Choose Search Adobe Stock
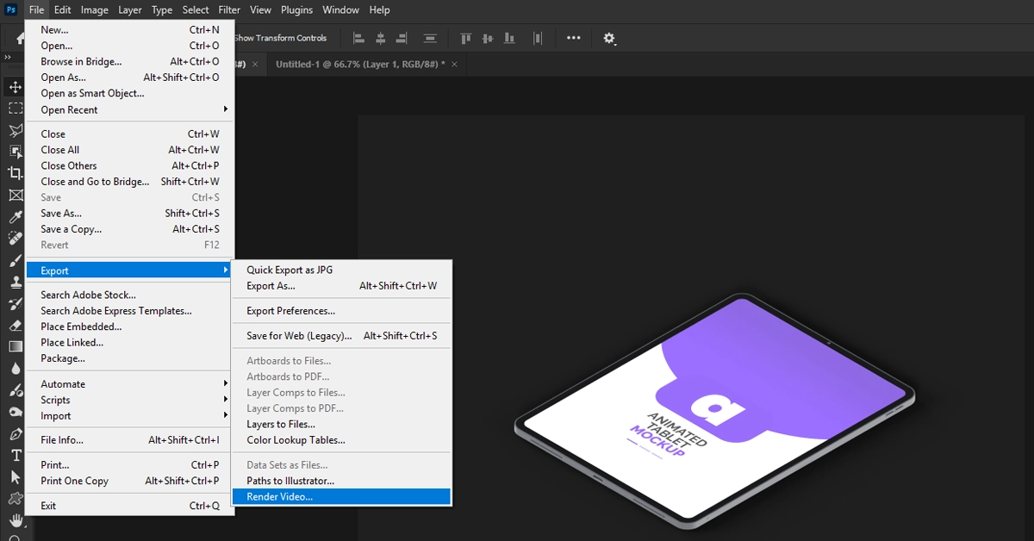Image resolution: width=1034 pixels, height=541 pixels. point(129,295)
